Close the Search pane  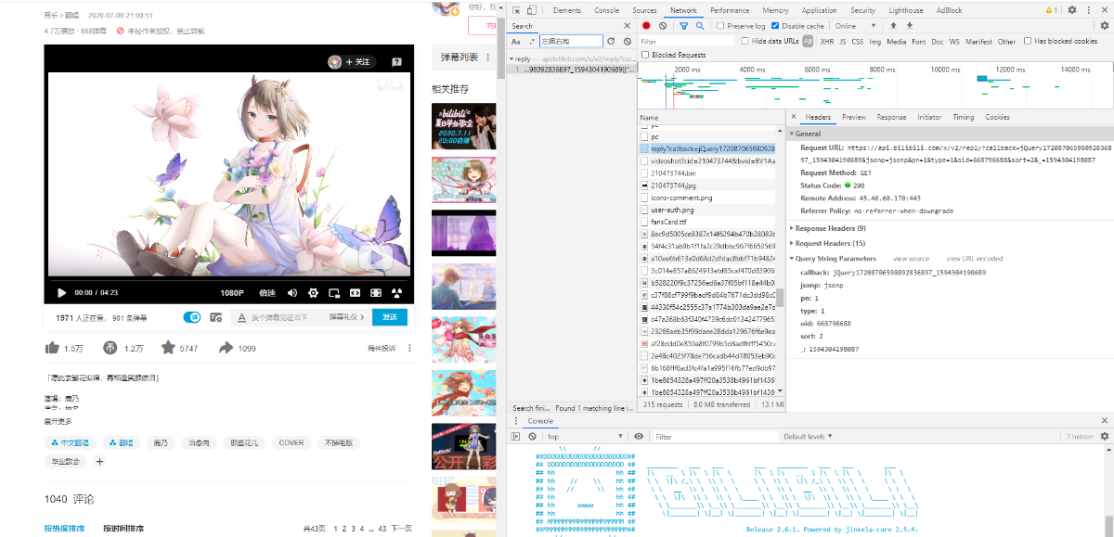click(627, 26)
